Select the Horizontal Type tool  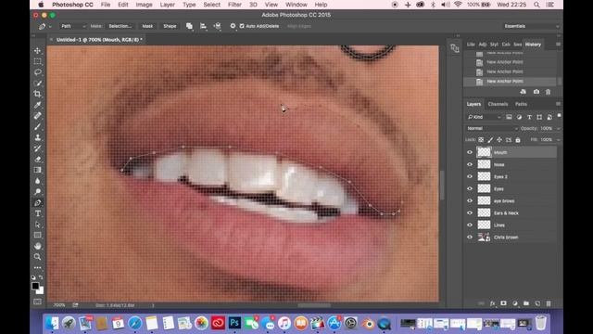click(x=37, y=213)
